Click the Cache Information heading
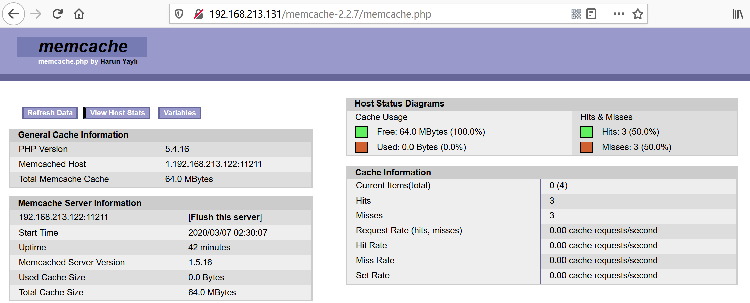 point(393,172)
